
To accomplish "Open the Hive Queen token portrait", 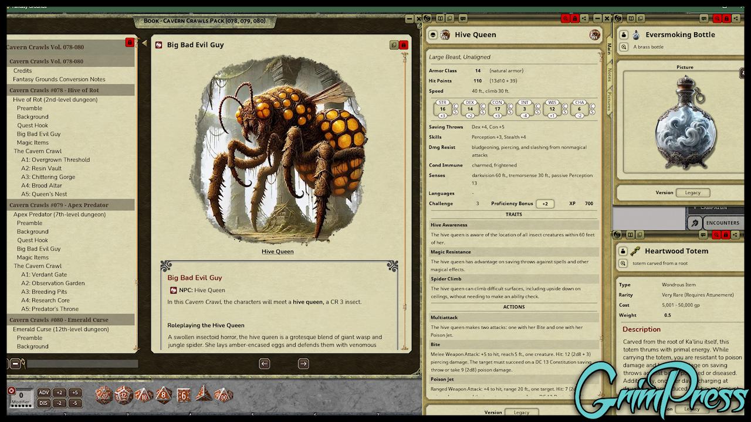I will (594, 35).
